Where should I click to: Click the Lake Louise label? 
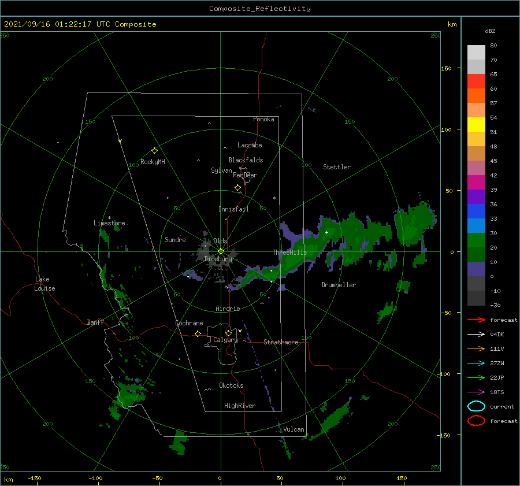[x=44, y=284]
